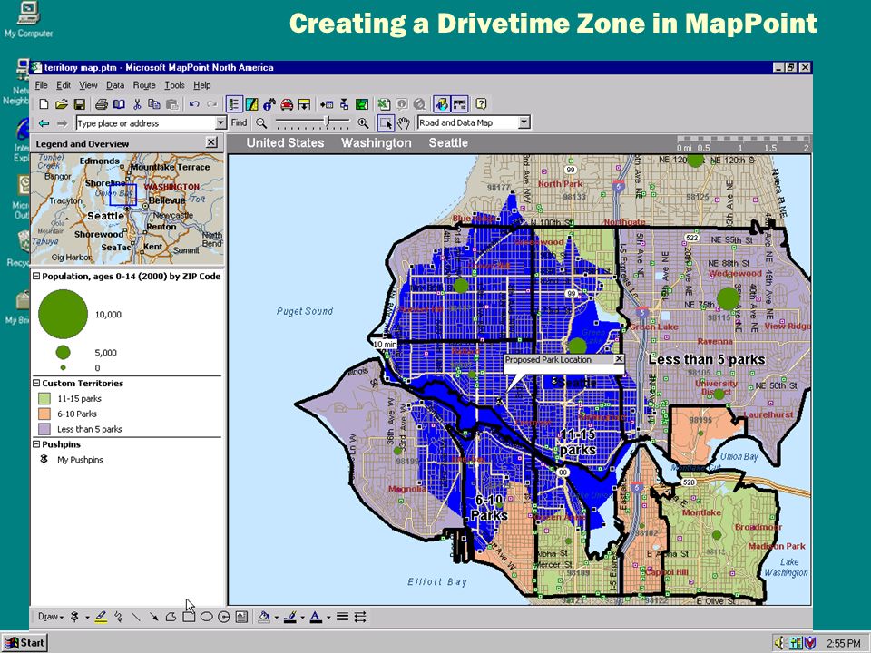Click the 6-10 Parks orange swatch
This screenshot has width=871, height=653.
(x=44, y=414)
